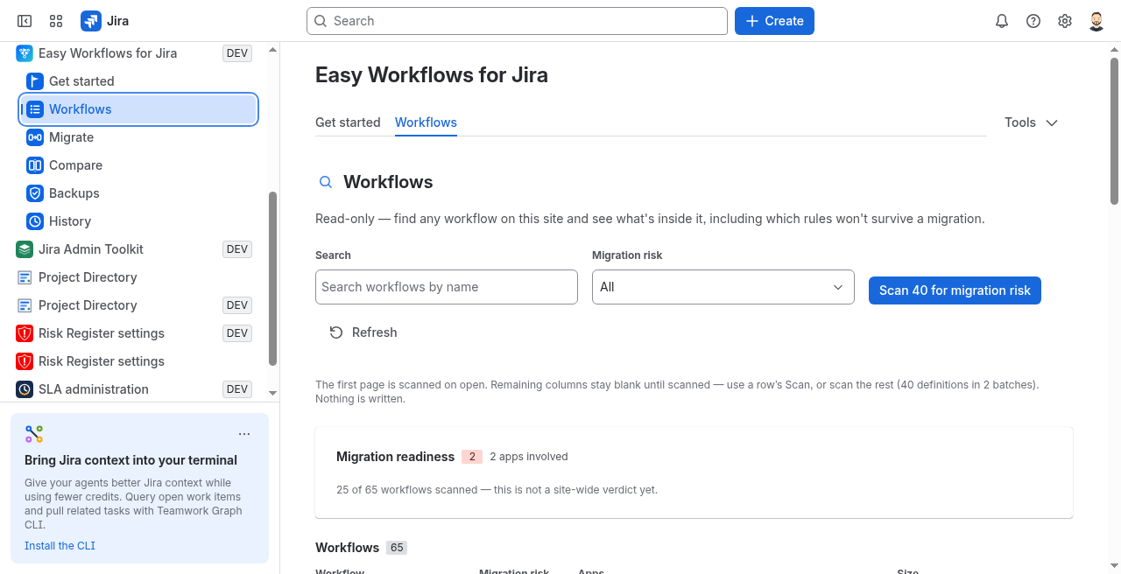Click 'Bring Jira context into your terminal' heading
This screenshot has height=574, width=1121.
coord(131,460)
